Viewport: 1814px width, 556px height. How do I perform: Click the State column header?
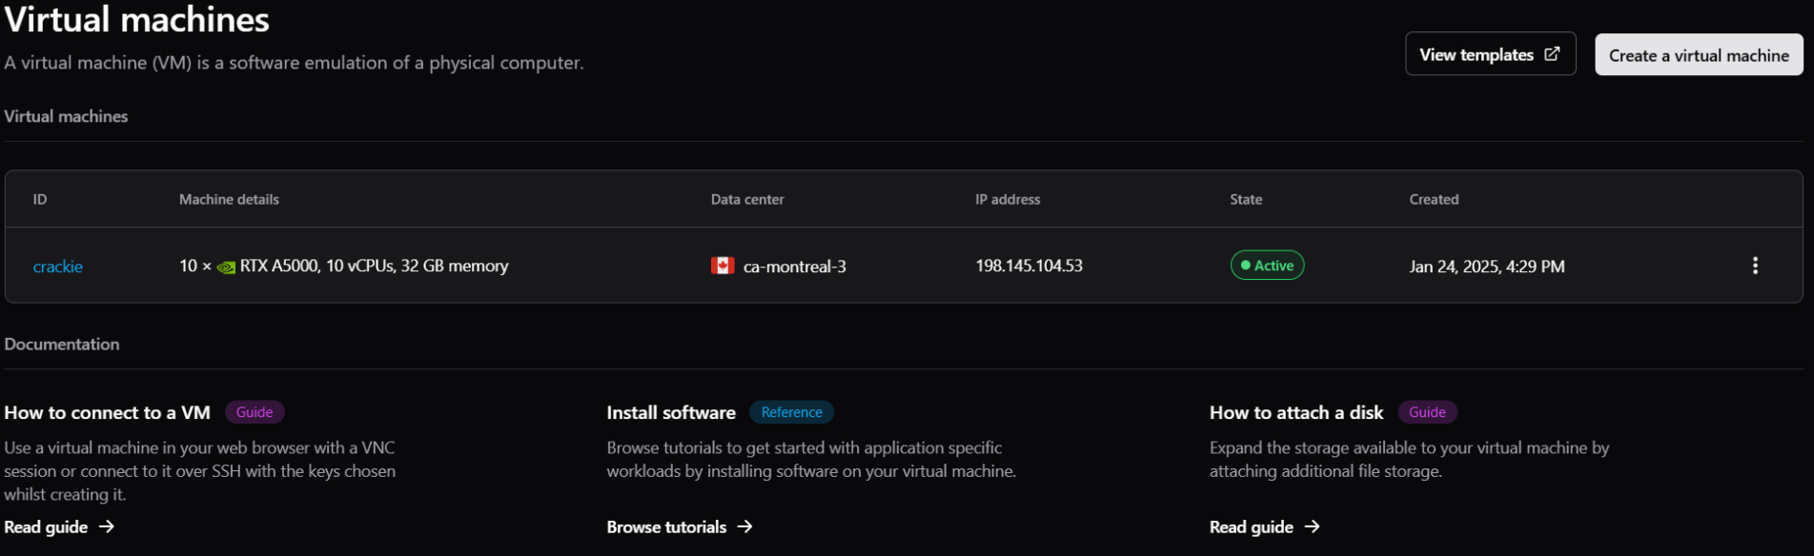click(1246, 199)
